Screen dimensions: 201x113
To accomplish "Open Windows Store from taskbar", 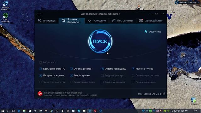I will [30, 111].
